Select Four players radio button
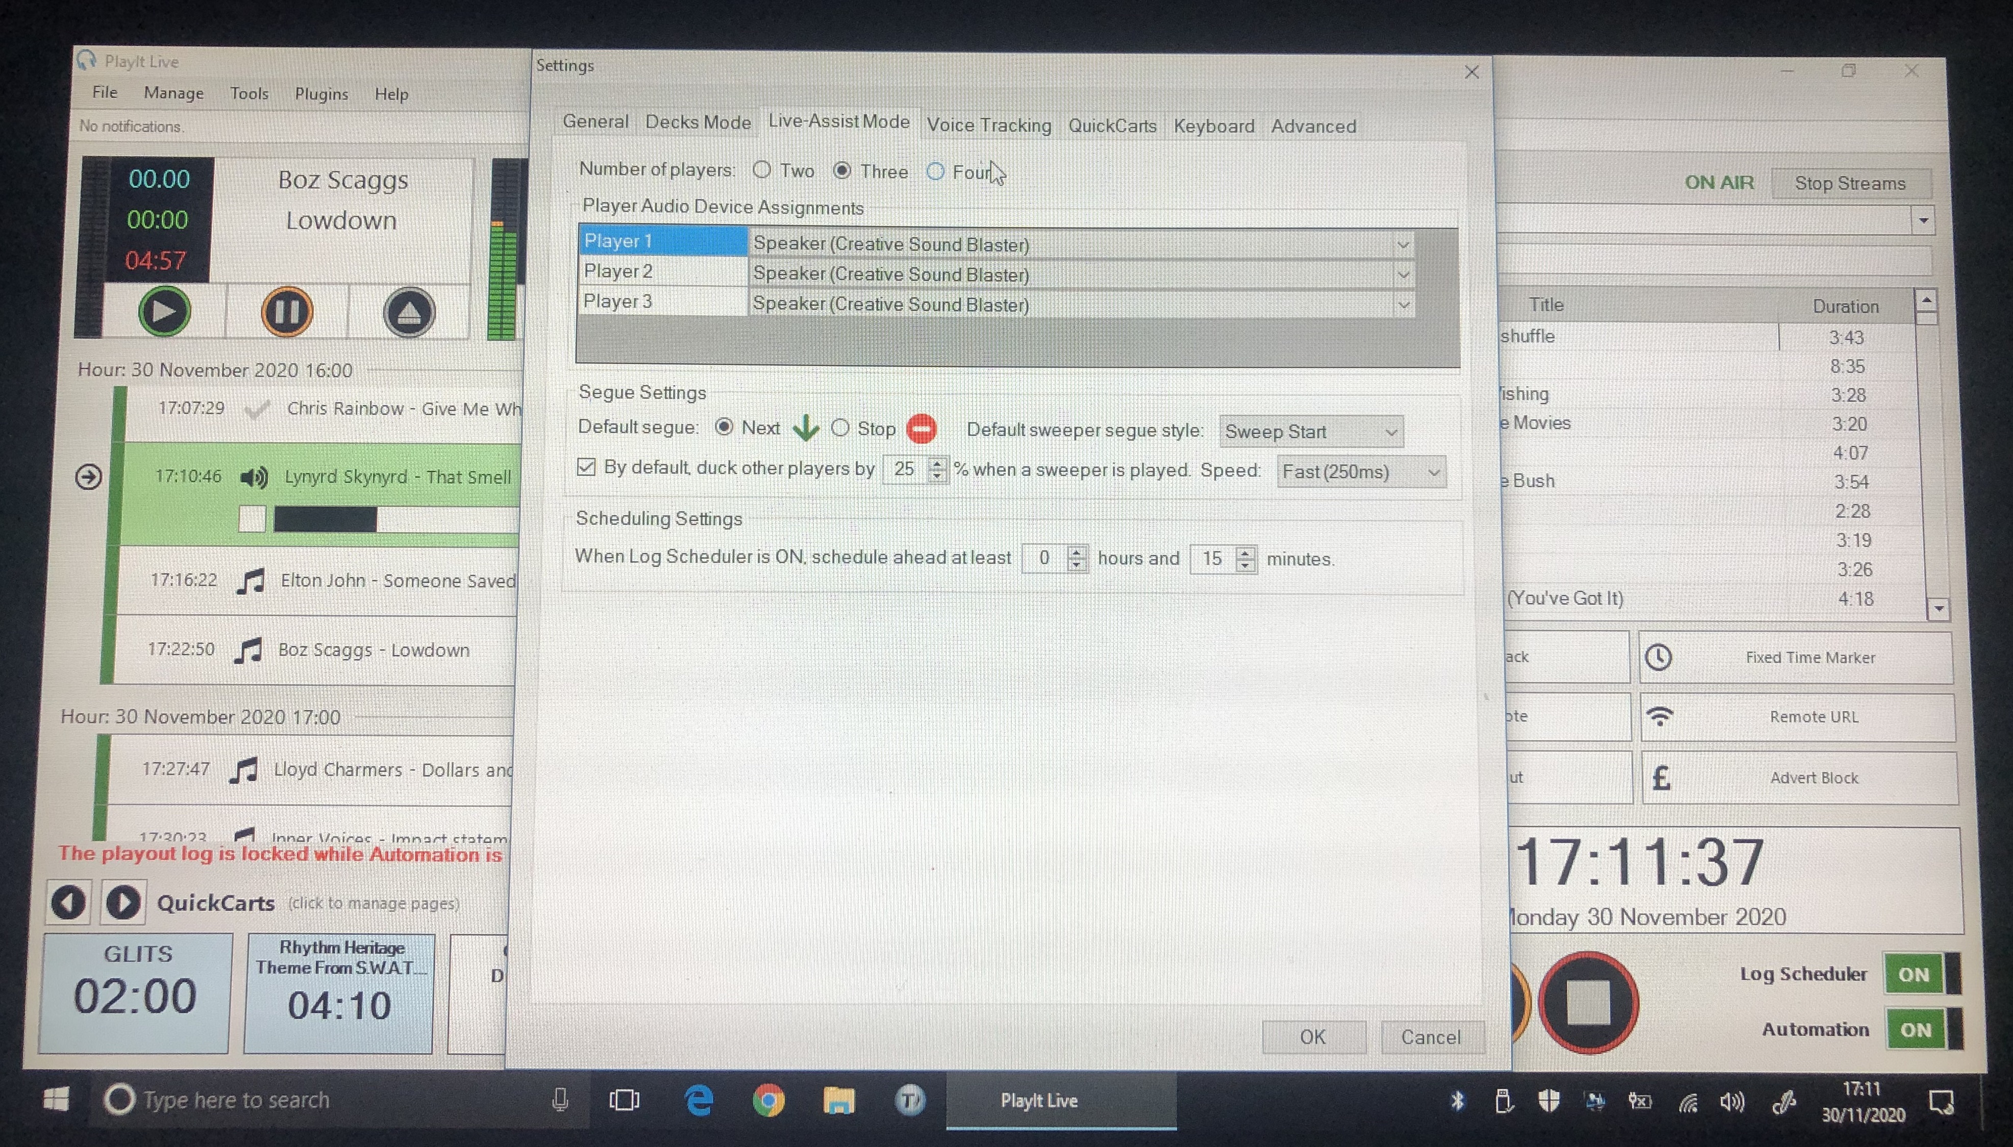The height and width of the screenshot is (1147, 2013). (935, 171)
